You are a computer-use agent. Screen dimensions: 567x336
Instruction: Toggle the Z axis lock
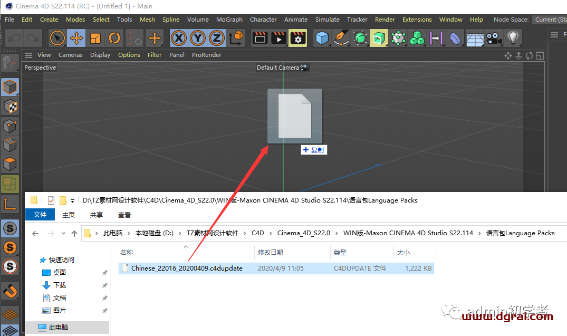click(x=217, y=38)
